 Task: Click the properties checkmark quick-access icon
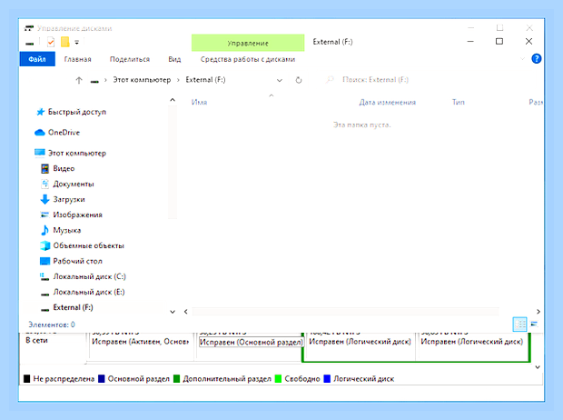click(51, 43)
